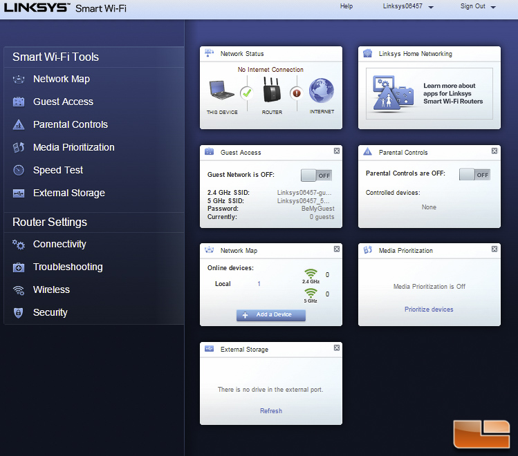The image size is (518, 456).
Task: Click the Router image in Network Status
Action: point(272,89)
